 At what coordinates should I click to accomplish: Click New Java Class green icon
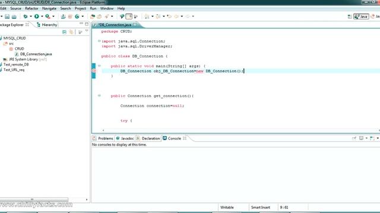77,17
